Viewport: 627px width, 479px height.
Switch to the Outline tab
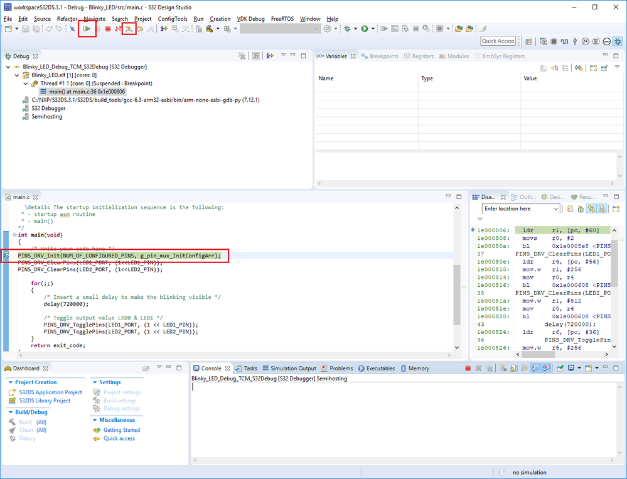[x=523, y=196]
